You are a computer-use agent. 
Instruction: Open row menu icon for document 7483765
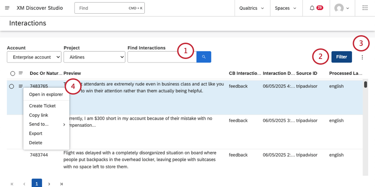pyautogui.click(x=21, y=86)
